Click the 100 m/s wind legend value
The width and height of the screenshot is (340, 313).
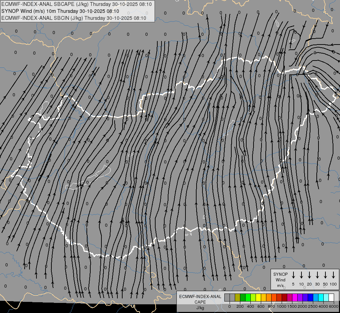pos(333,284)
